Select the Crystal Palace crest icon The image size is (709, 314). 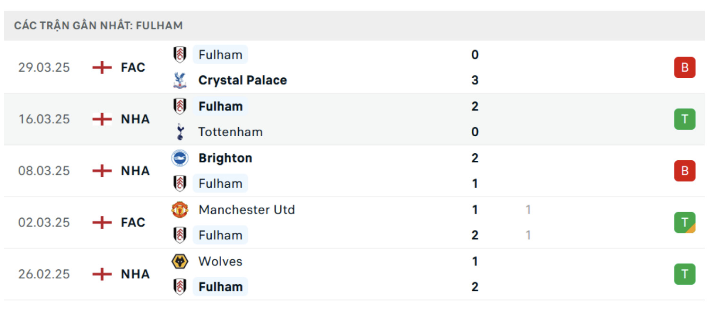point(180,80)
